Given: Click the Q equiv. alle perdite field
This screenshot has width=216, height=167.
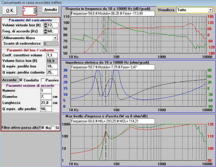Looking at the screenshot, I should tap(46, 109).
